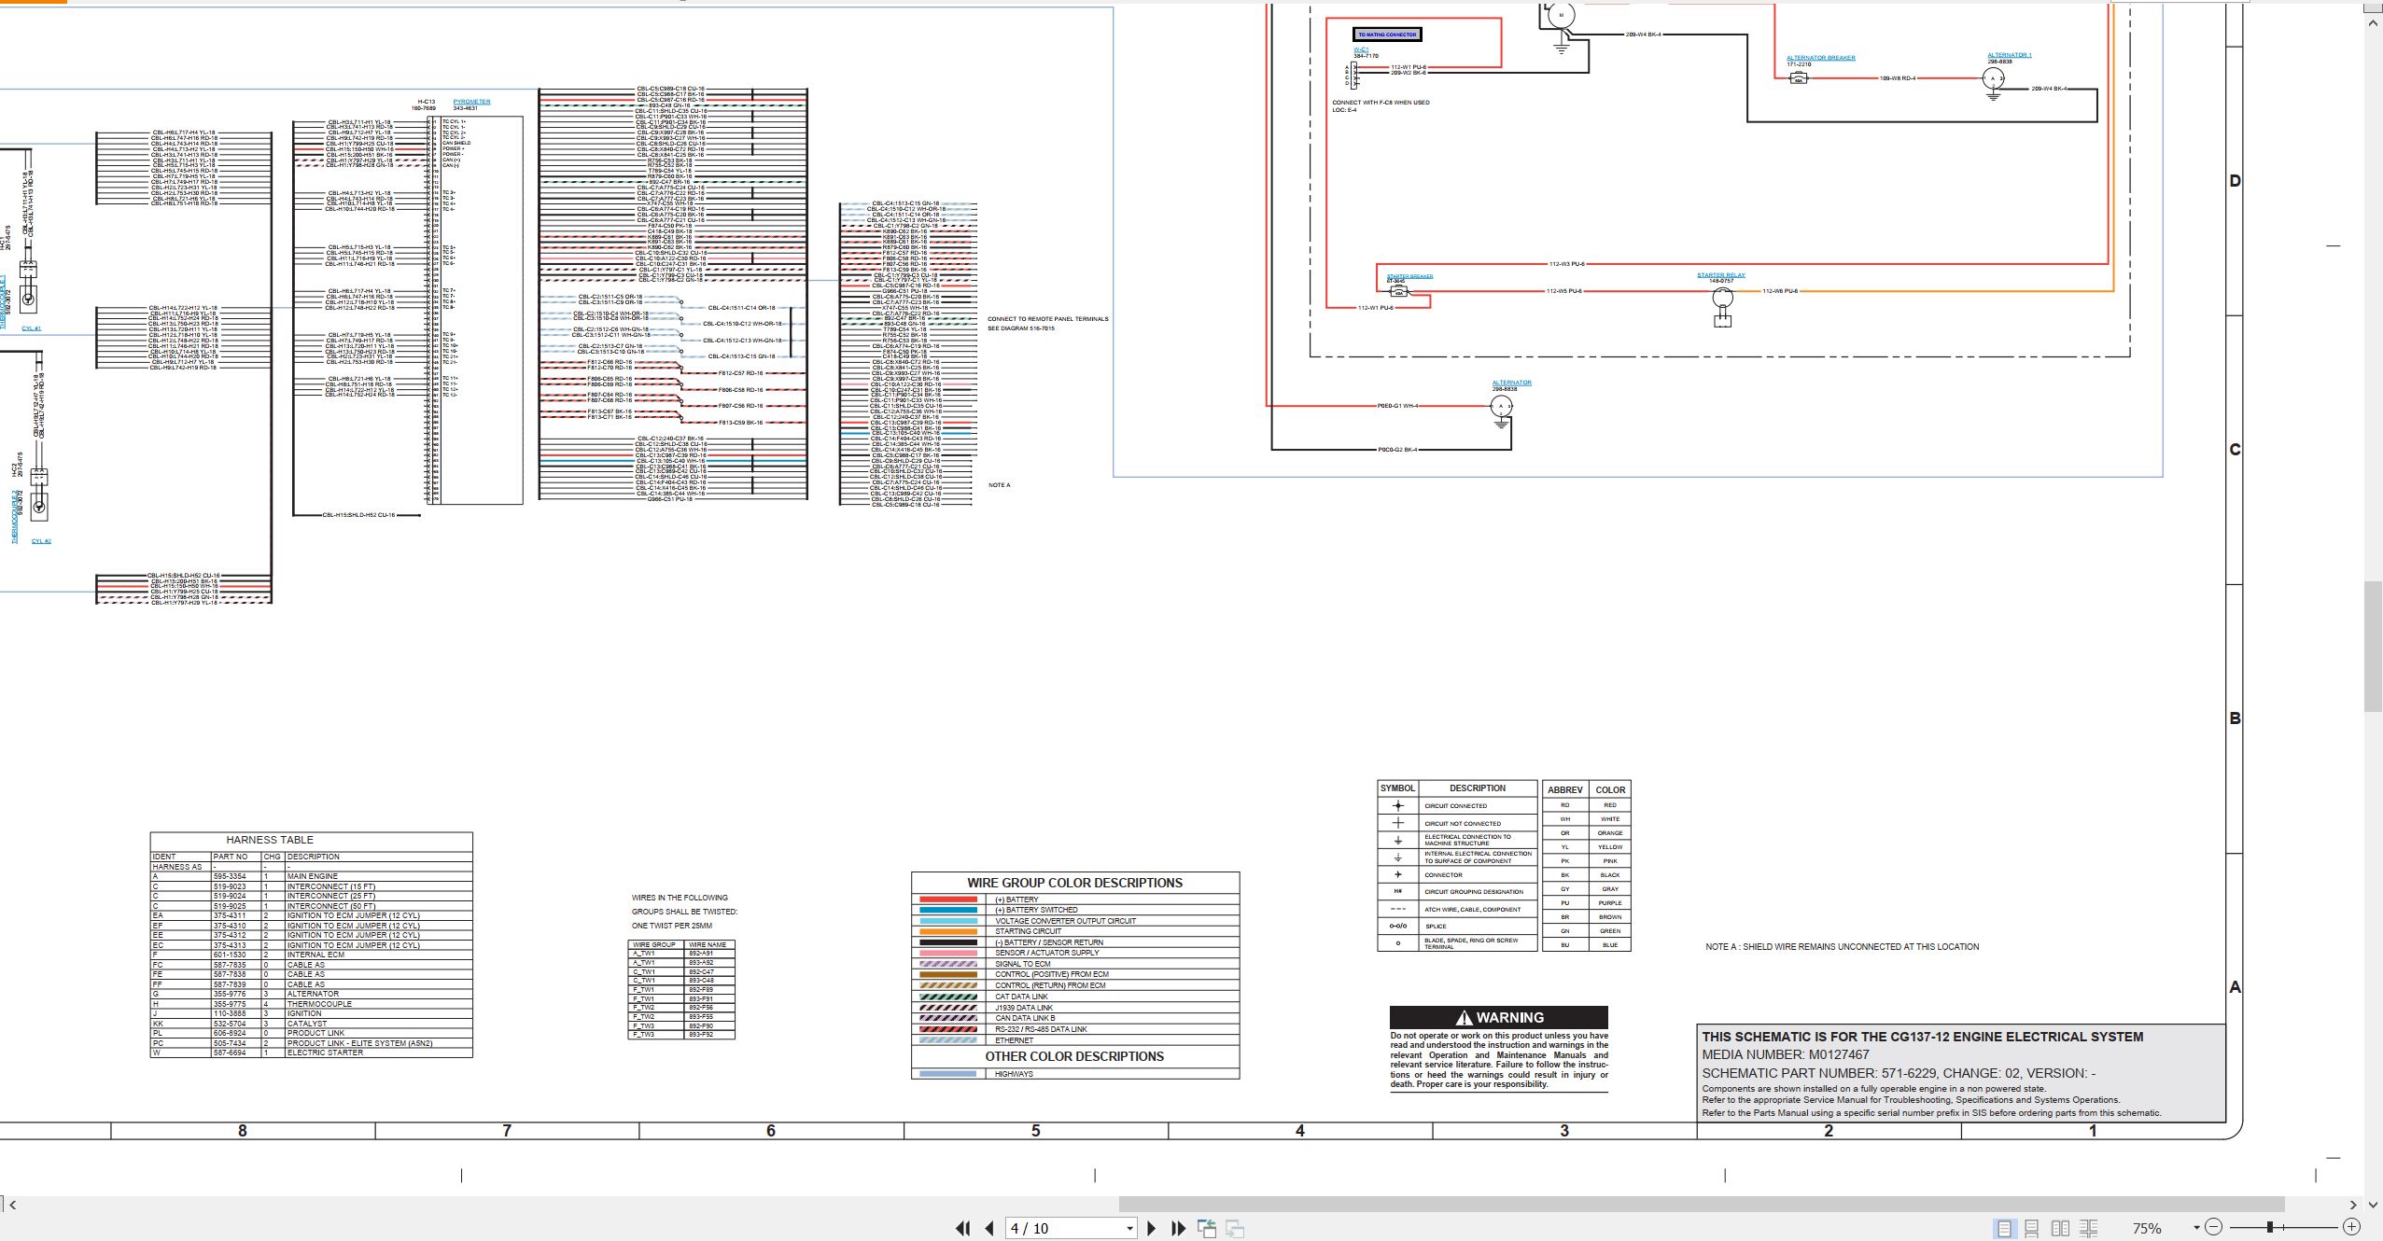Image resolution: width=2383 pixels, height=1241 pixels.
Task: Click the PURPLE color row in abbreviation table
Action: (1587, 903)
